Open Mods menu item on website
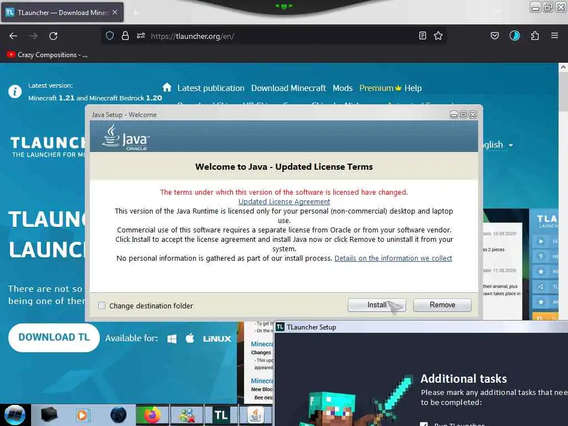Image resolution: width=568 pixels, height=426 pixels. pyautogui.click(x=343, y=88)
